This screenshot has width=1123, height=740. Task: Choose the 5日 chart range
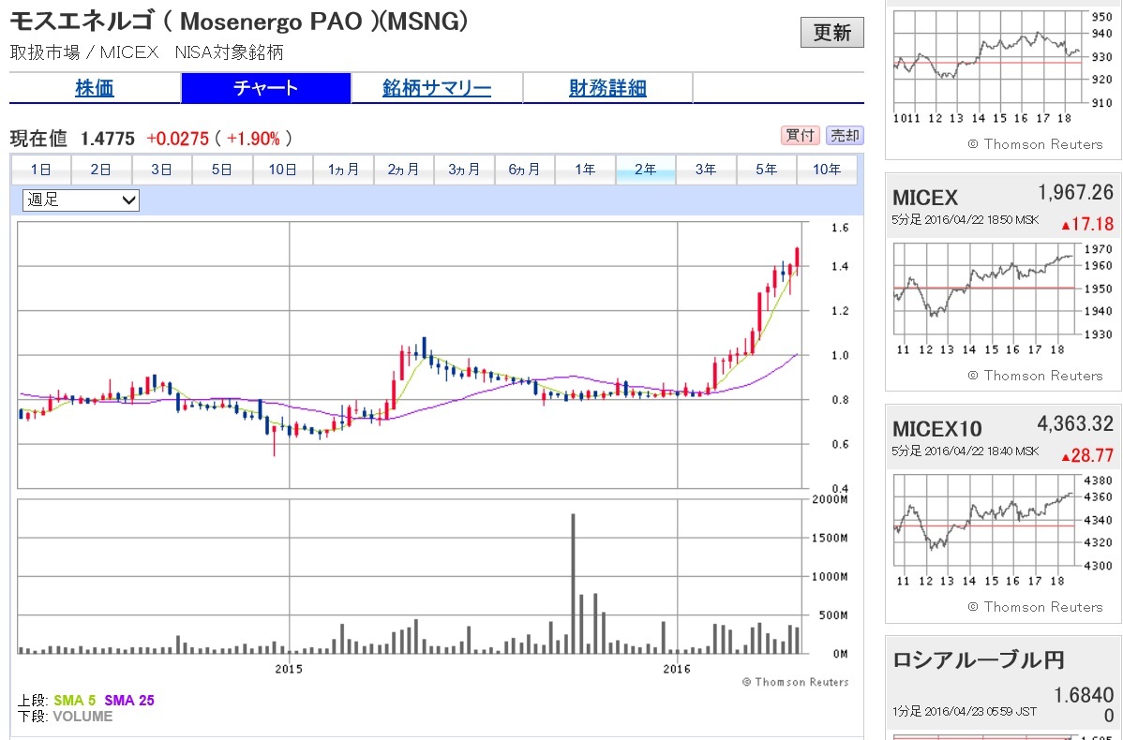click(x=222, y=170)
